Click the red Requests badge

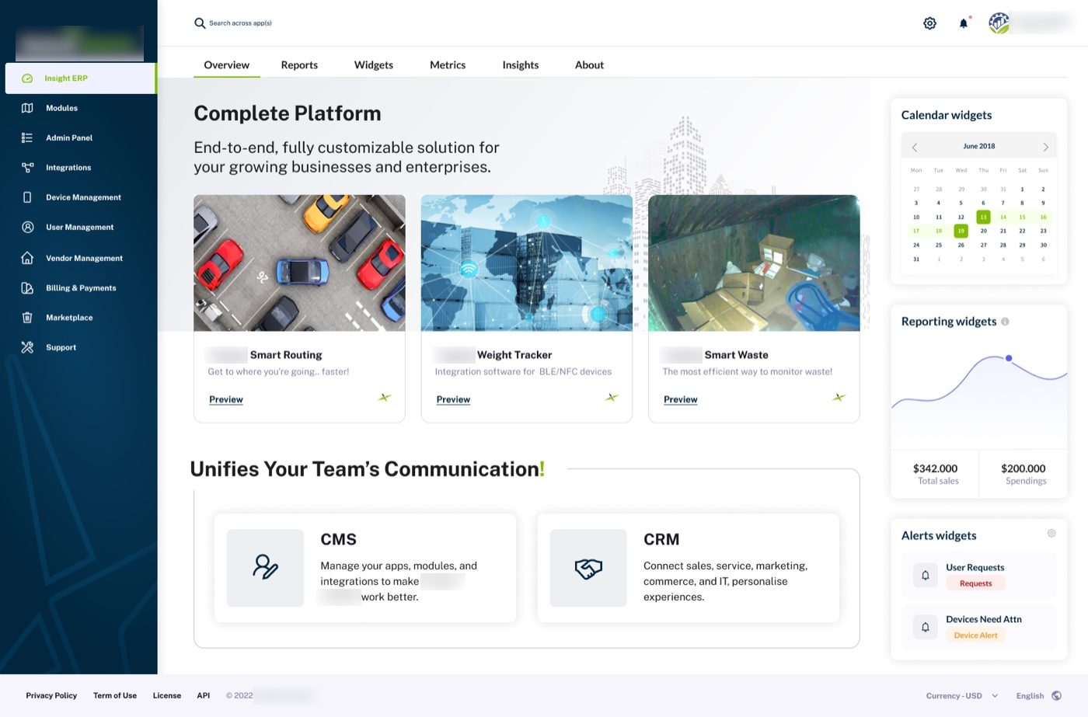point(976,583)
